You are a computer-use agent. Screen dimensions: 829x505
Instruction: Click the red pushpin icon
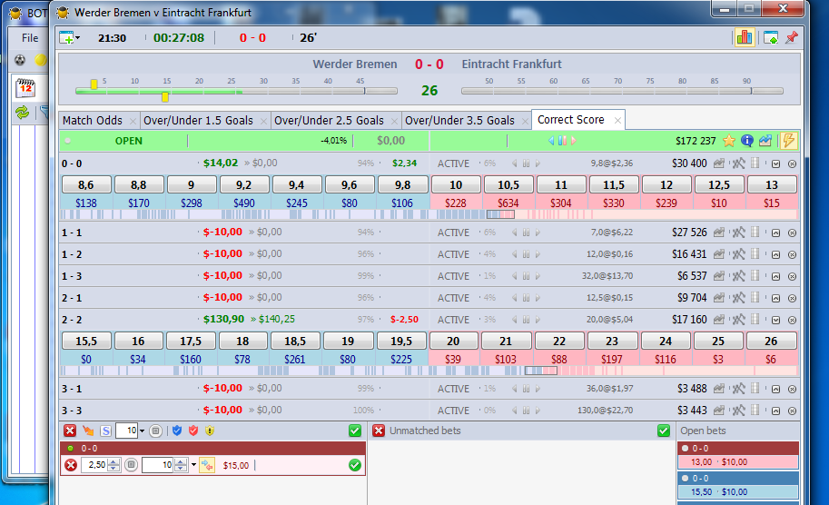tap(792, 37)
